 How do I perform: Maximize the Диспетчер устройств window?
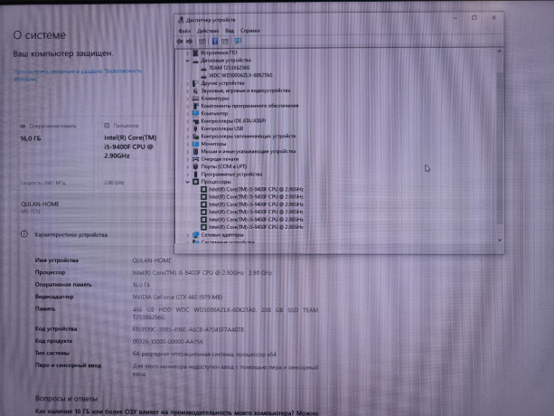tap(474, 18)
